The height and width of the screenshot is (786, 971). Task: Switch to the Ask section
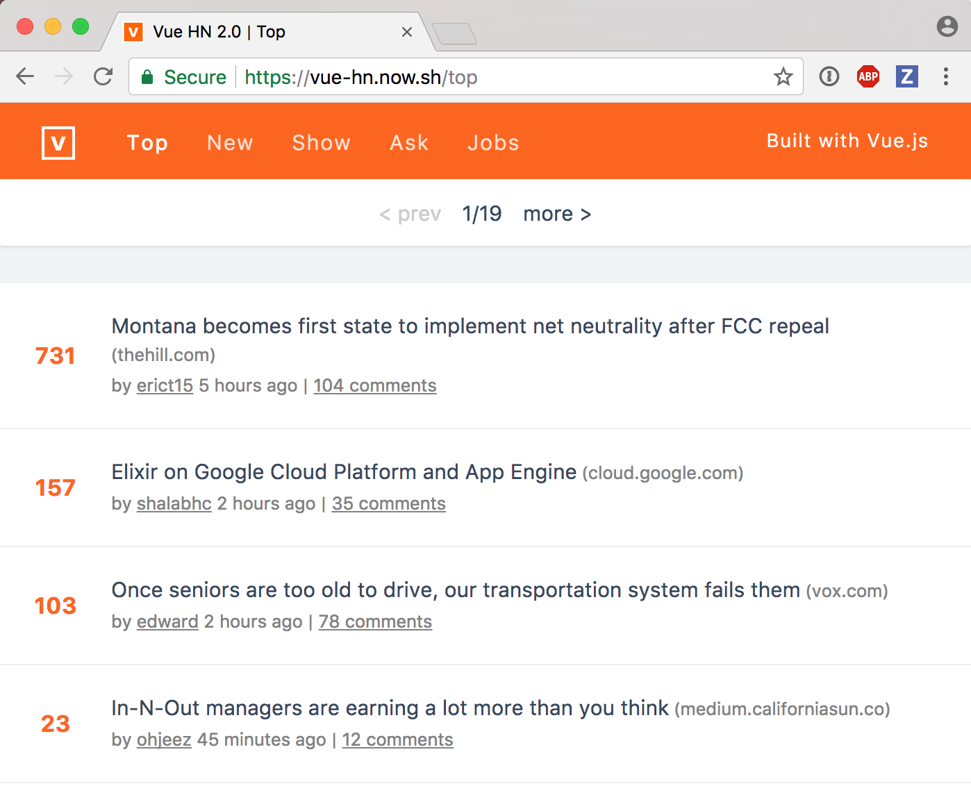click(409, 142)
